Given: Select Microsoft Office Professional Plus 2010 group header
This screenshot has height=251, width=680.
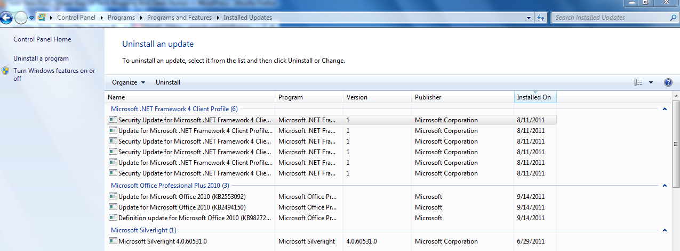Looking at the screenshot, I should coord(170,186).
